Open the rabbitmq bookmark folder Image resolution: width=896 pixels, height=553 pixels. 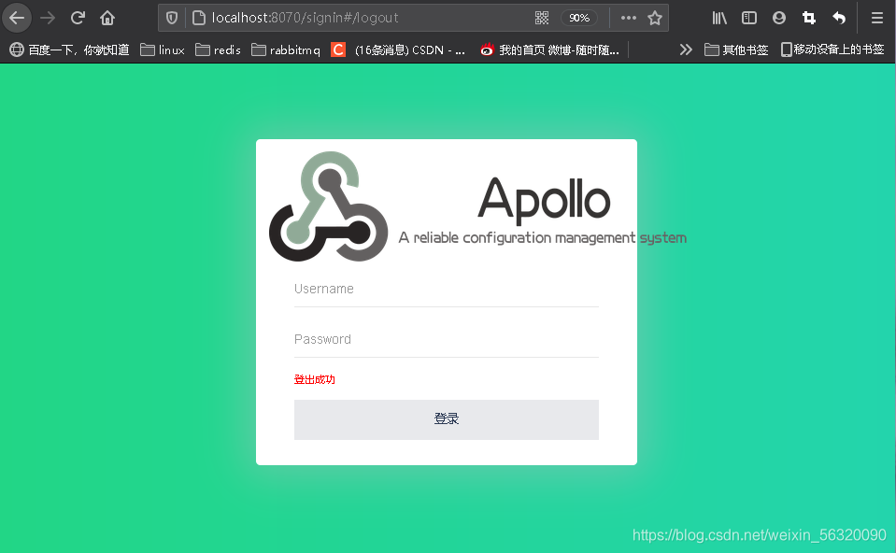point(286,50)
